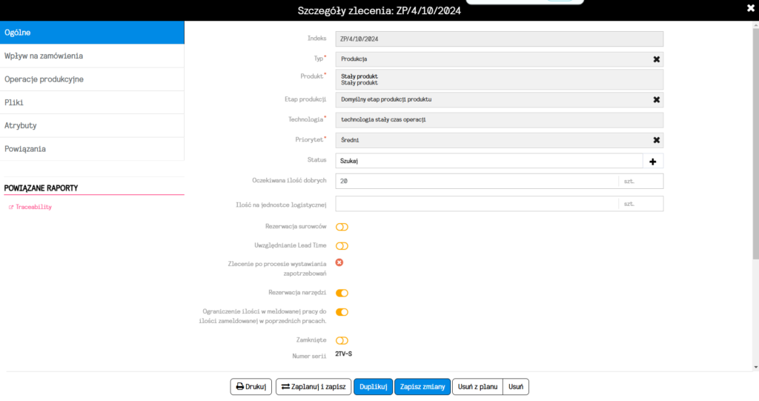Click the Zaplanuj i zapisz button
The width and height of the screenshot is (759, 401).
[x=314, y=386]
